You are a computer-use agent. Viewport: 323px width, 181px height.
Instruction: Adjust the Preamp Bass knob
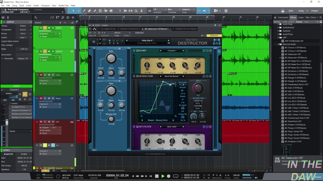(147, 66)
